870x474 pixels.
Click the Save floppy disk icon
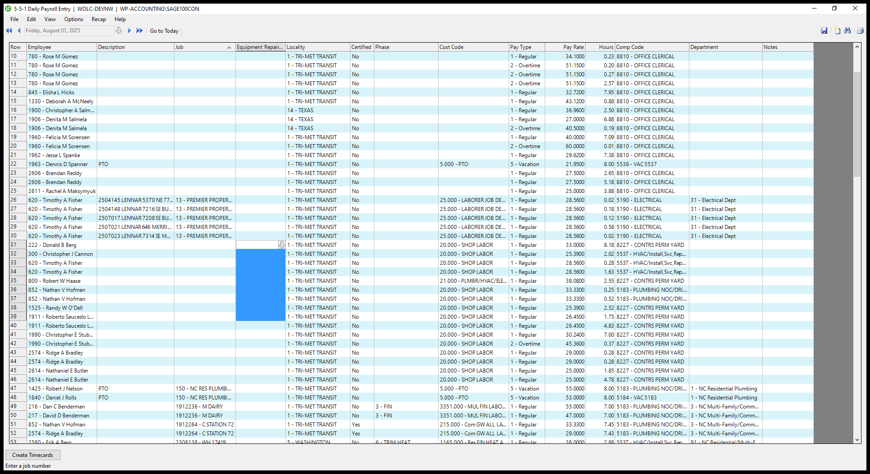pyautogui.click(x=824, y=31)
